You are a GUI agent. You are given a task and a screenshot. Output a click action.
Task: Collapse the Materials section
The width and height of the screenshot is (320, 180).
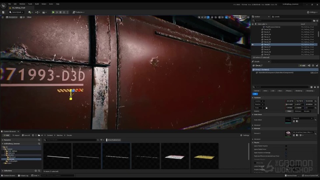tap(253, 128)
